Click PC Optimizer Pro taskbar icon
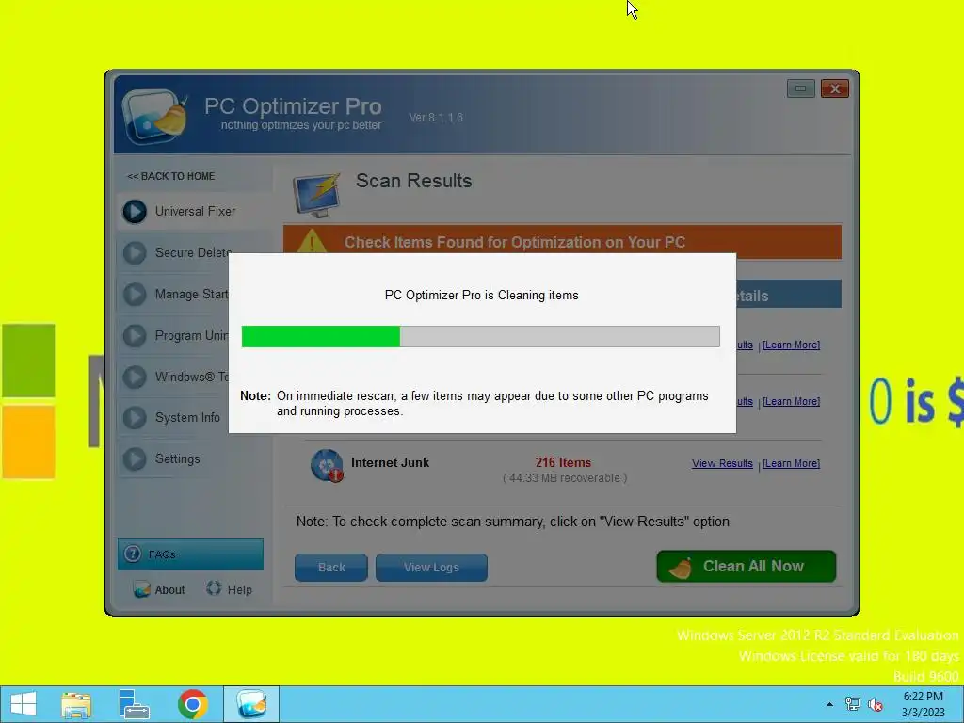This screenshot has width=964, height=723. click(251, 704)
